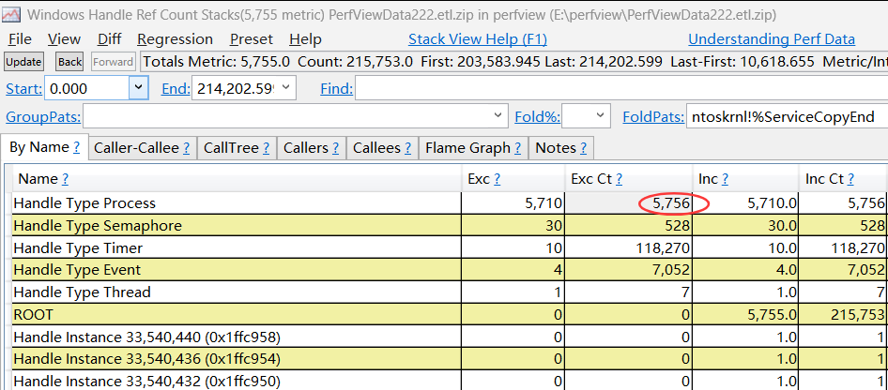Open Stack View Help (F1) link
Image resolution: width=888 pixels, height=390 pixels.
point(477,39)
